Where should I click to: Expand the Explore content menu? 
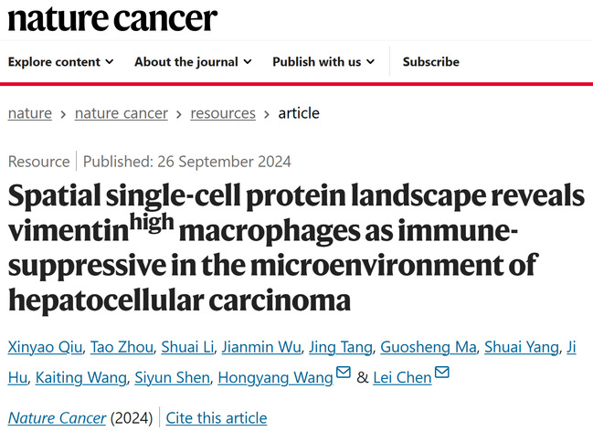60,62
